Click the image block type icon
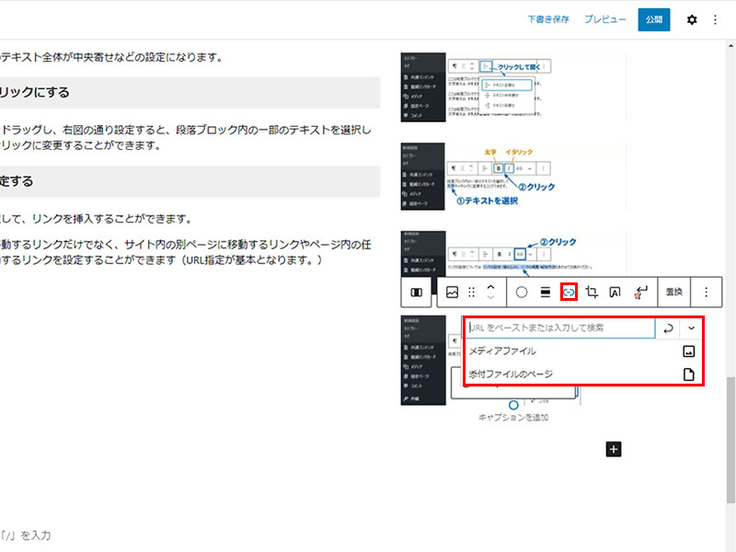The height and width of the screenshot is (552, 736). click(452, 292)
